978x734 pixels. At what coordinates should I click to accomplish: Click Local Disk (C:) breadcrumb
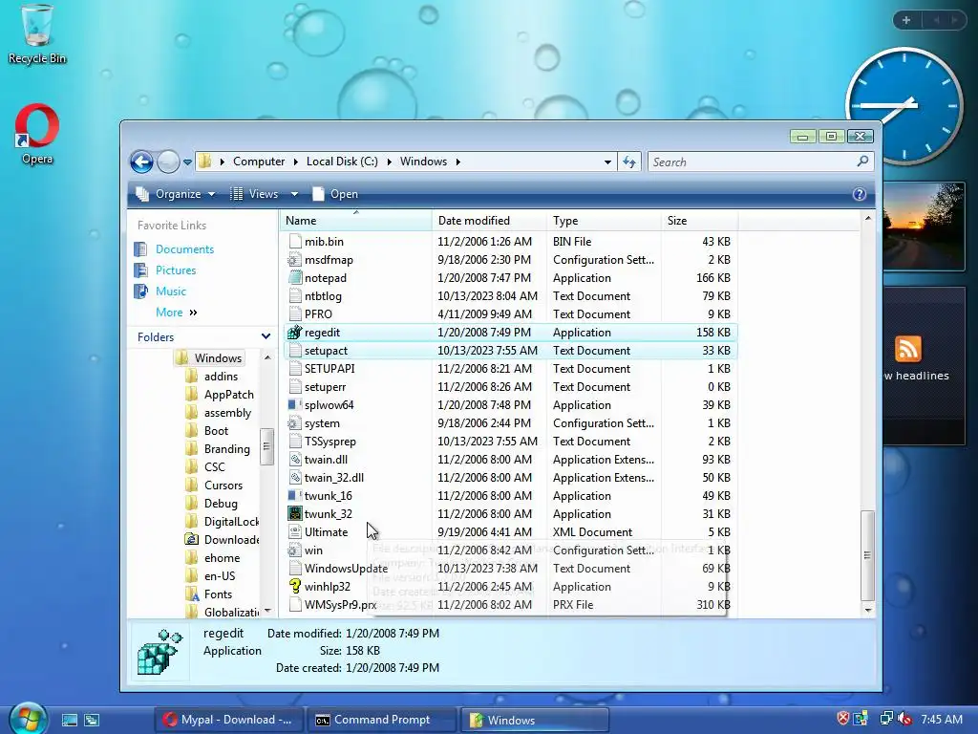[x=342, y=162]
